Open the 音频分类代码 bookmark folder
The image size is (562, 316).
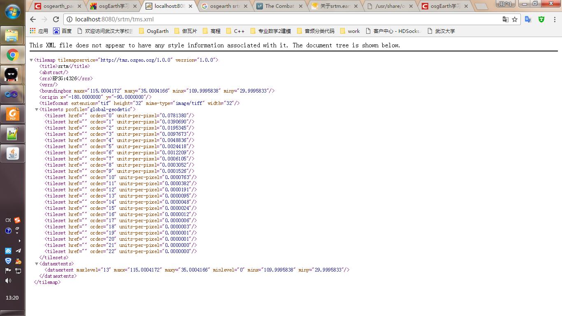315,31
